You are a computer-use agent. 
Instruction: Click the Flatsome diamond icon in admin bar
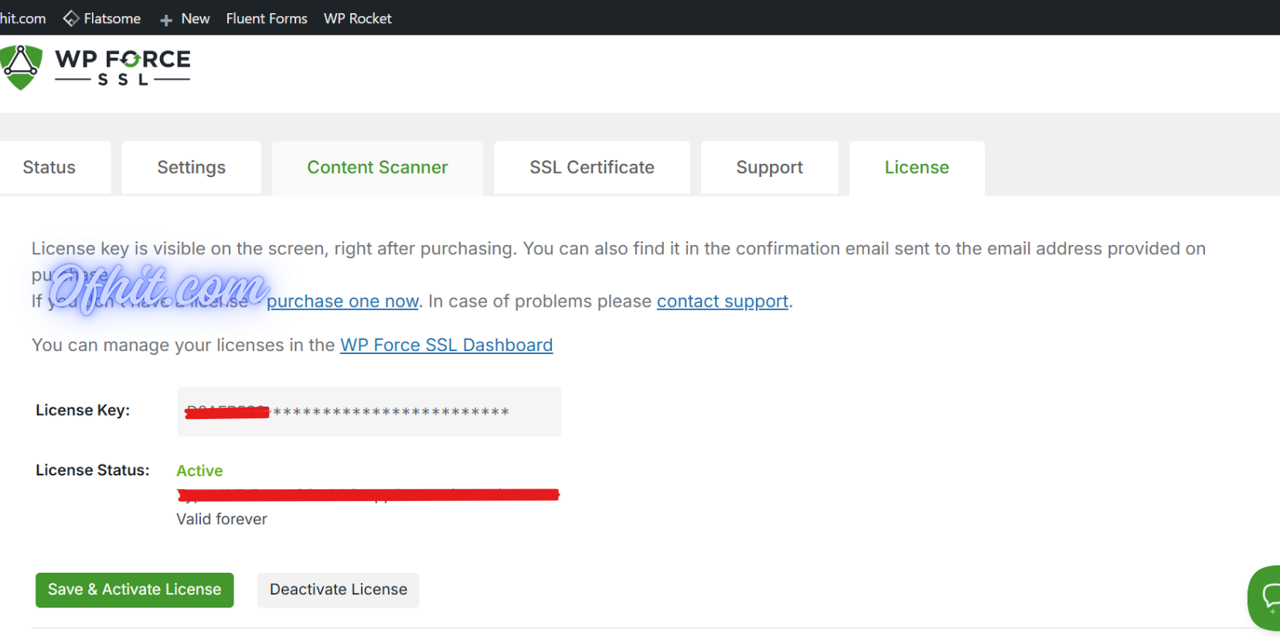tap(71, 19)
